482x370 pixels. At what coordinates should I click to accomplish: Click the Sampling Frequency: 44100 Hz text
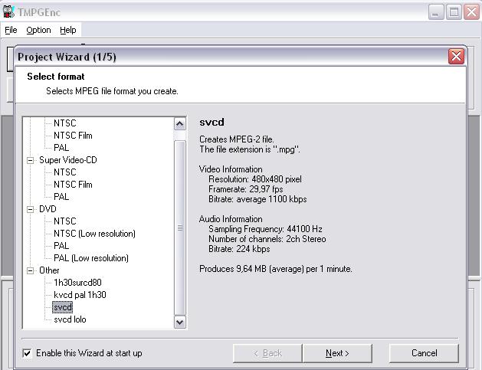pos(265,229)
